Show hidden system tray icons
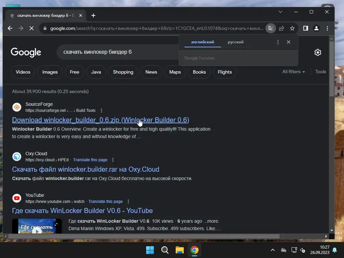Screen dimensions: 344x258 pos(273,250)
